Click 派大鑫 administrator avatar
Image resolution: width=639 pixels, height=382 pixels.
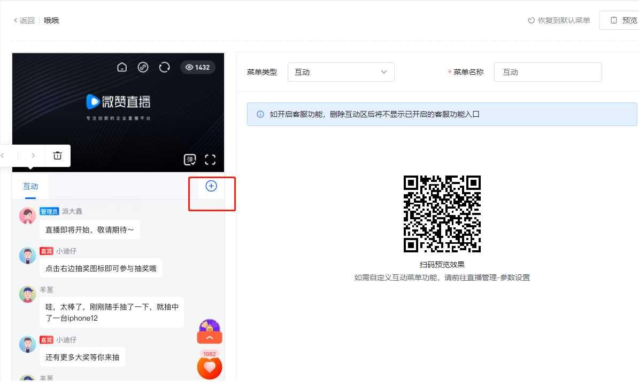(x=28, y=216)
